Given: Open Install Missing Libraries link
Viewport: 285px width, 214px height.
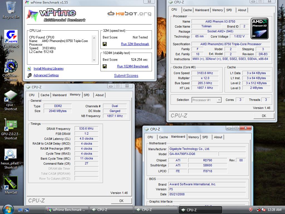Looking at the screenshot, I should point(48,69).
